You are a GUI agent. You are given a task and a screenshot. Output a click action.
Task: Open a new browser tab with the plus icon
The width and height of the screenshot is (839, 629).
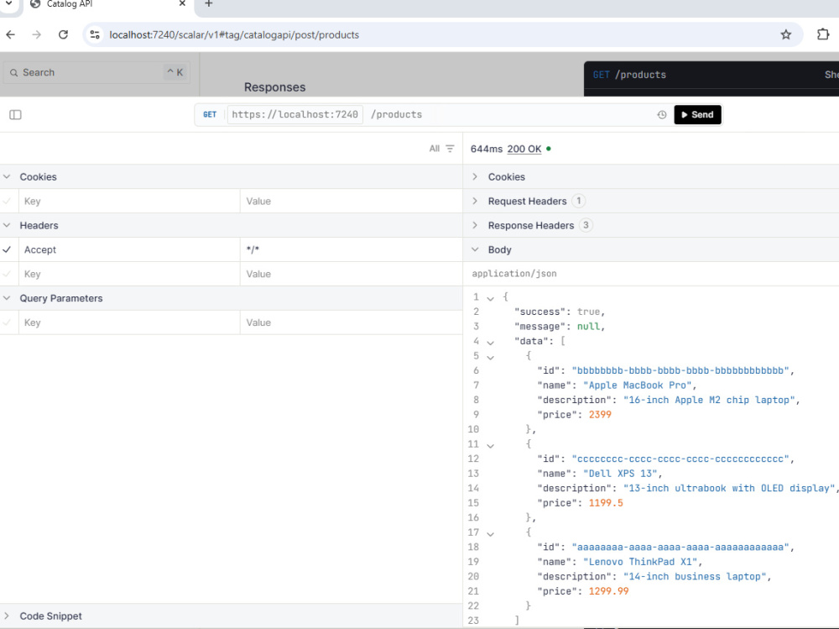coord(209,3)
